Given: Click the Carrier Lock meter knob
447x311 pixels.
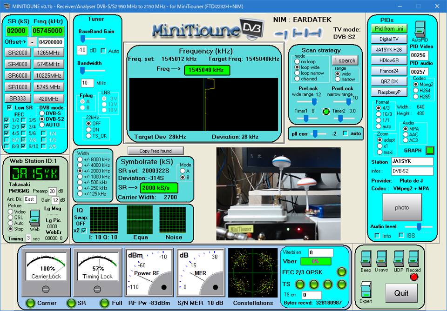Looking at the screenshot, I should click(46, 289).
